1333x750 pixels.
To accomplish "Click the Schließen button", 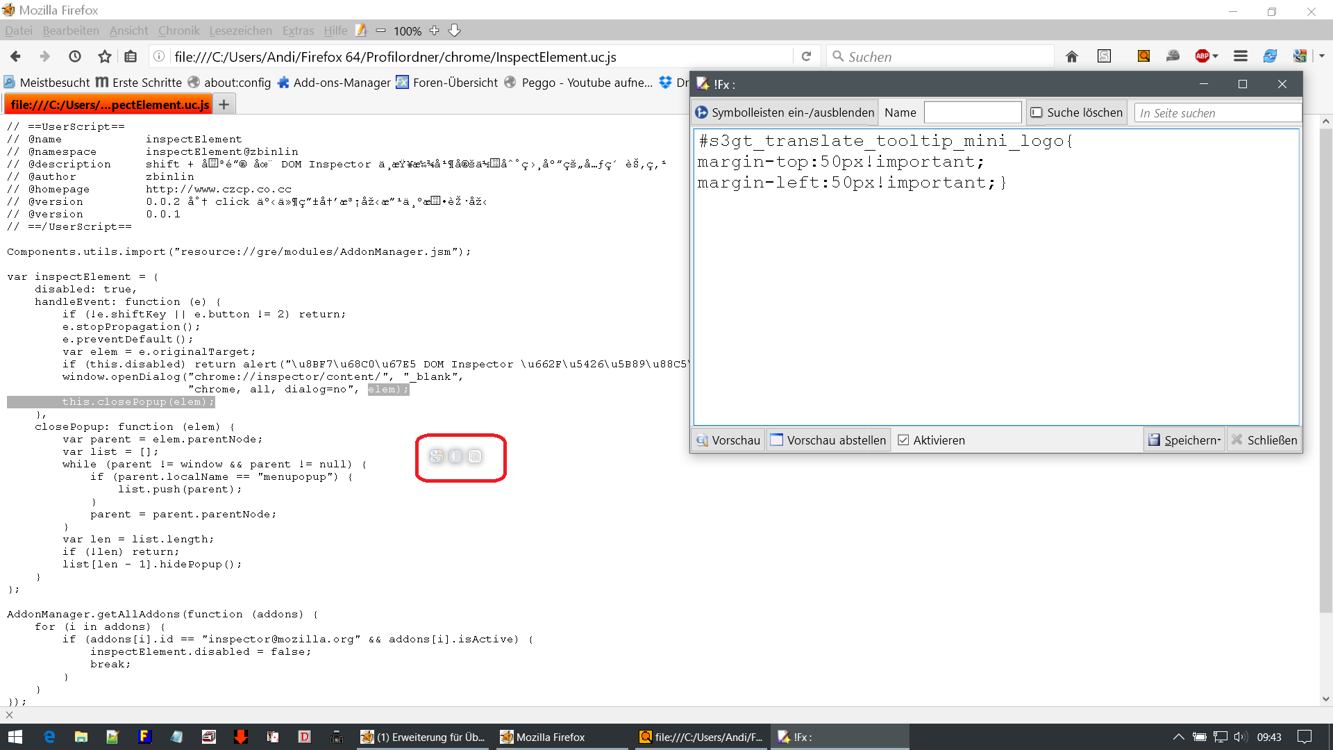I will [x=1264, y=440].
